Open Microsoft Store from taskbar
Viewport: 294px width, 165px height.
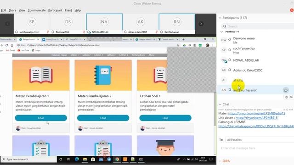pyautogui.click(x=93, y=159)
